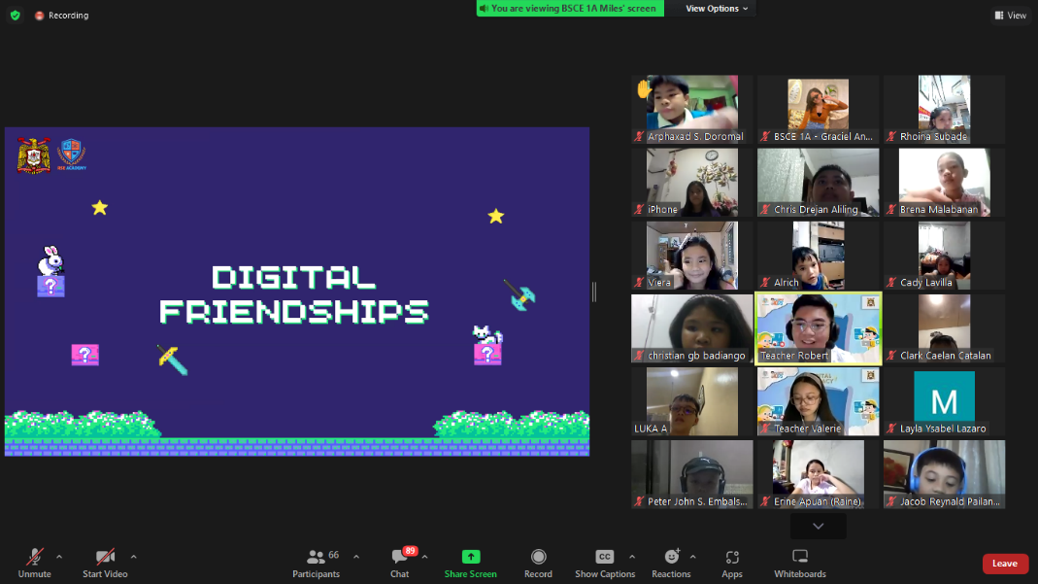Expand the arrow next to Chat
This screenshot has width=1038, height=584.
click(x=424, y=557)
